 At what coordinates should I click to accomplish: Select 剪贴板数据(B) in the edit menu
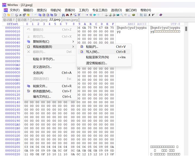click(x=50, y=47)
